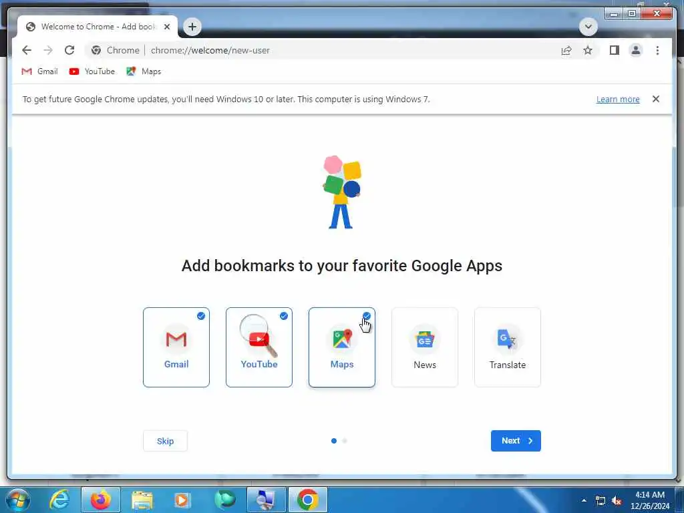The height and width of the screenshot is (513, 684).
Task: Click the Skip button
Action: click(166, 441)
